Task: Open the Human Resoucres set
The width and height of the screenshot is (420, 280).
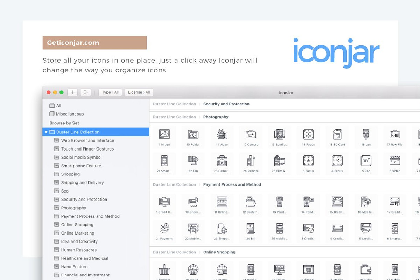Action: (x=75, y=250)
